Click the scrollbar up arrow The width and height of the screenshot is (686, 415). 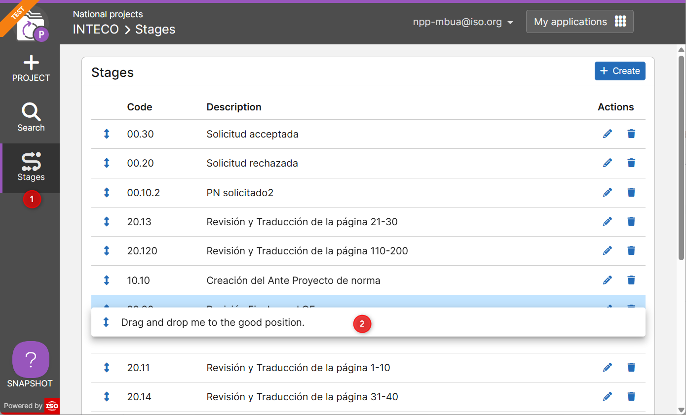click(681, 49)
